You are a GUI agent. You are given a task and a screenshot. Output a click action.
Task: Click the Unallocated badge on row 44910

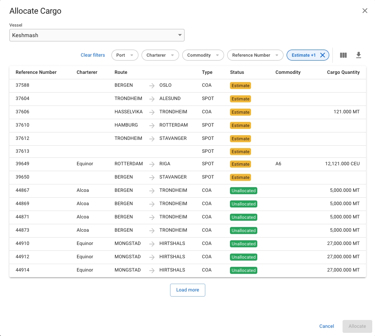[244, 244]
